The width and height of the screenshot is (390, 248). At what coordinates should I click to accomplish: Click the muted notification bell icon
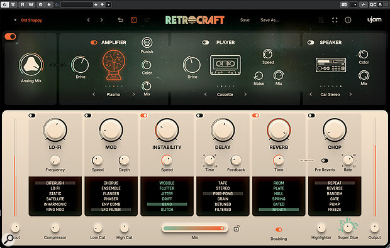click(x=321, y=20)
